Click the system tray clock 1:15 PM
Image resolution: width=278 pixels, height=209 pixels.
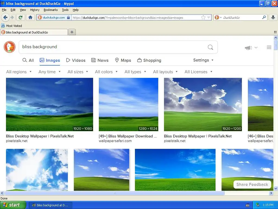(268, 205)
